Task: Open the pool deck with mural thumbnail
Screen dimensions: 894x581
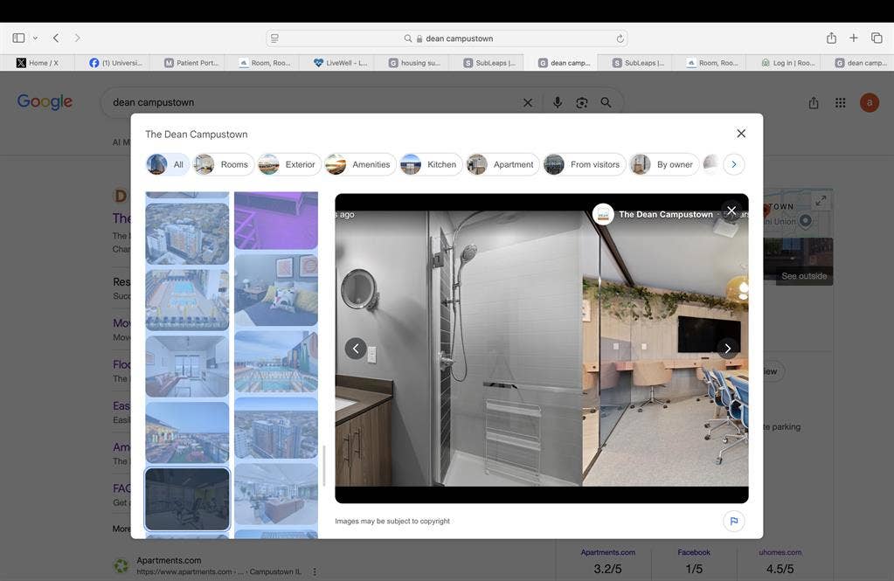Action: point(276,362)
